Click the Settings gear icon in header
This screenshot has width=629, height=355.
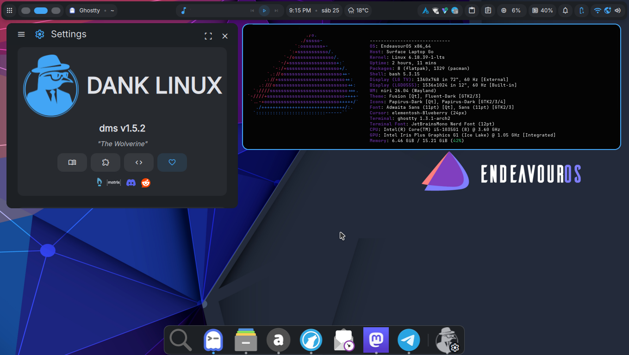click(x=40, y=34)
